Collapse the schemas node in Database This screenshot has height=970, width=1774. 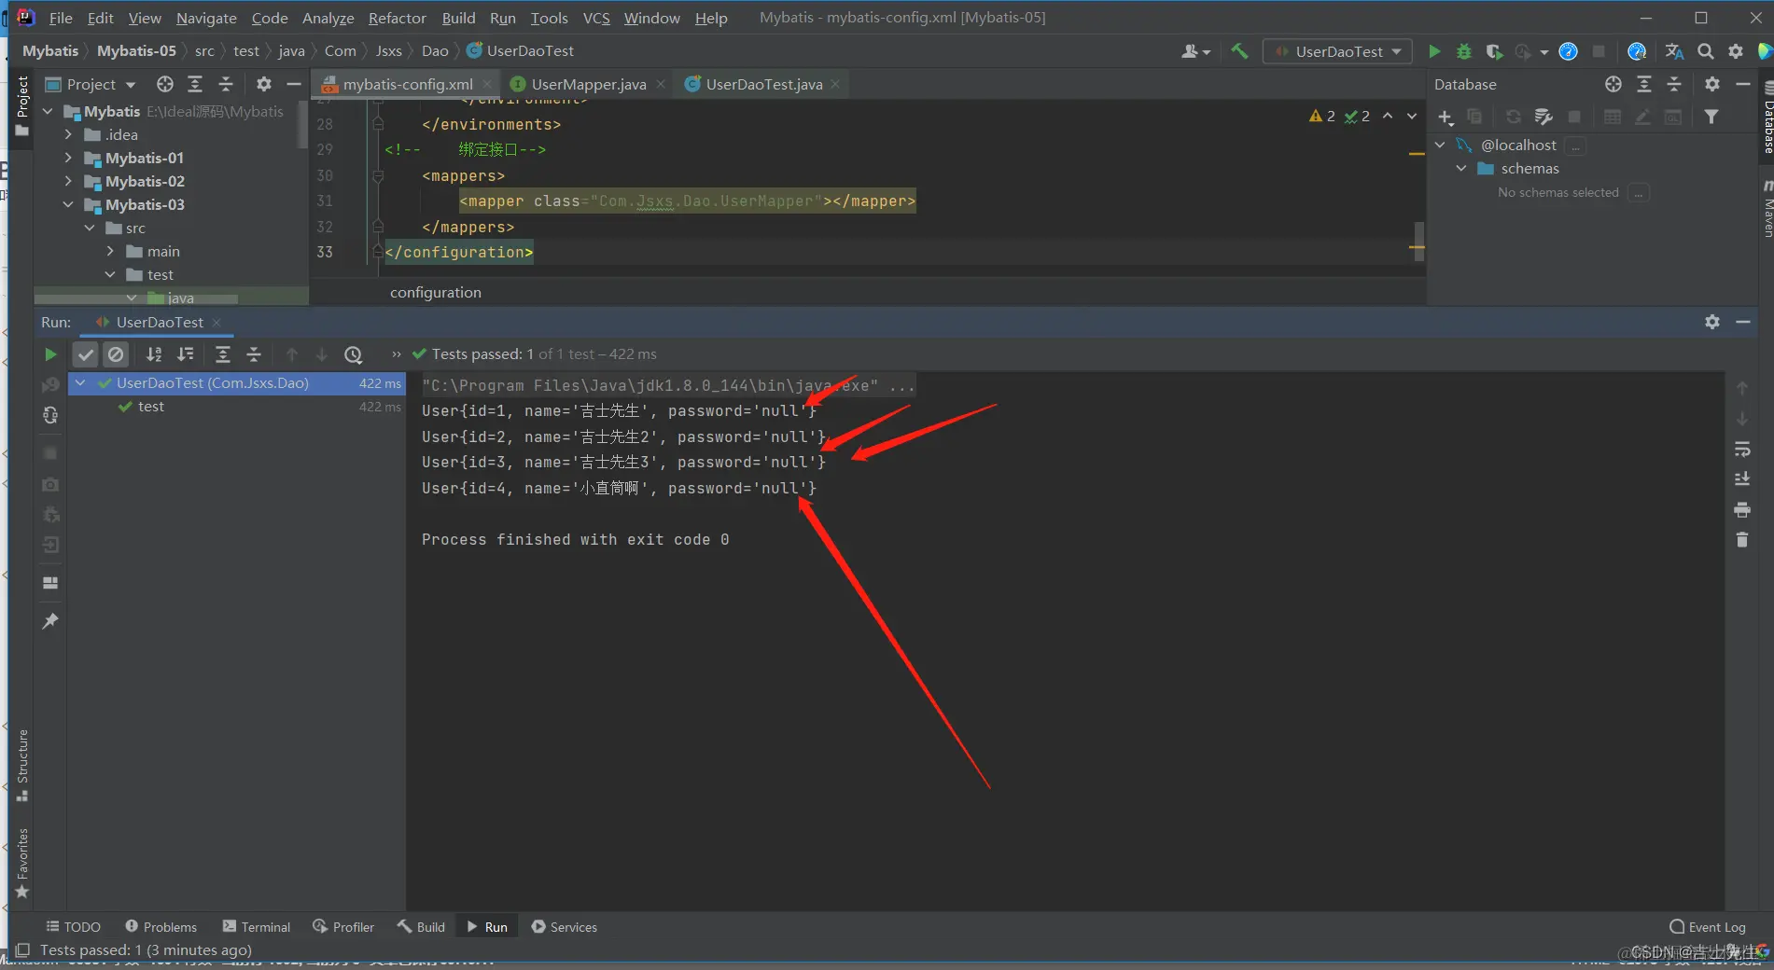(1461, 168)
